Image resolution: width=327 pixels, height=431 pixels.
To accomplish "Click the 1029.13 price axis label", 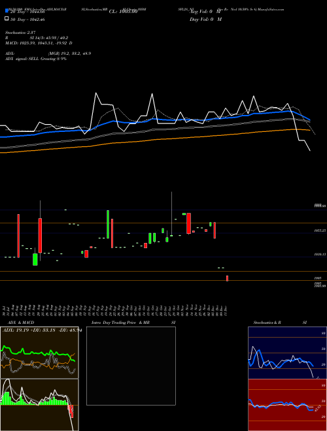I will tap(320, 255).
